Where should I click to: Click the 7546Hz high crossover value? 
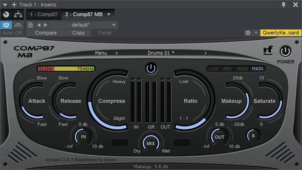coord(85,69)
